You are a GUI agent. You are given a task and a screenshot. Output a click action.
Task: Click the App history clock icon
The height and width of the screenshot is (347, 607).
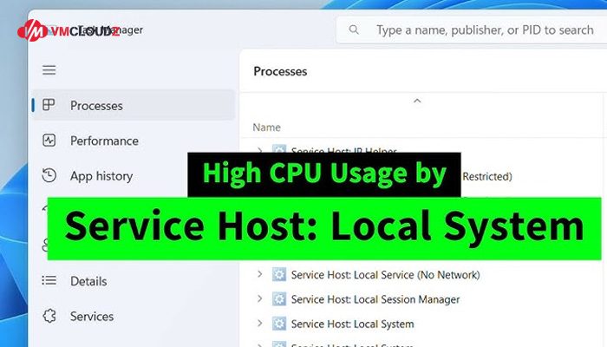click(49, 175)
